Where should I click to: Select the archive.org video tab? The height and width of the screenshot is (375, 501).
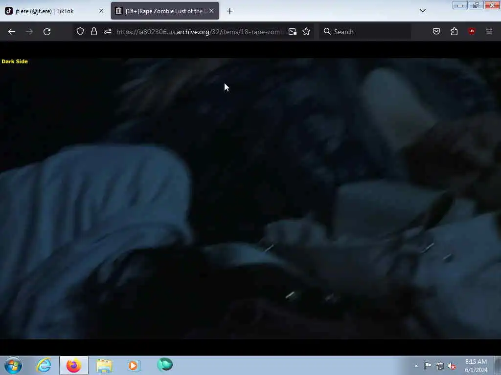pos(165,11)
